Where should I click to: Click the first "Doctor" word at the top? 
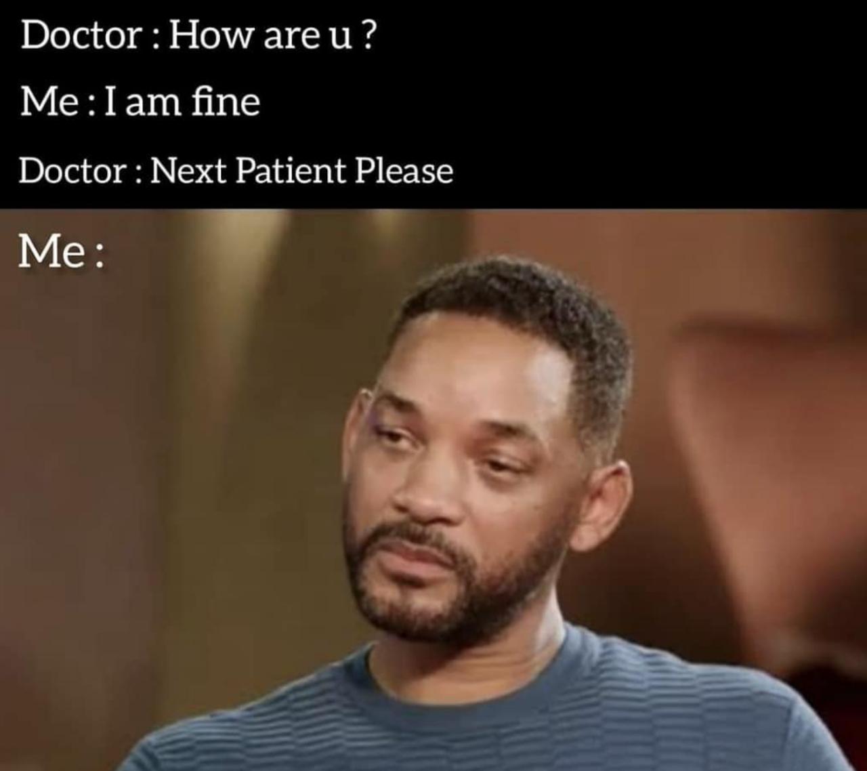[80, 35]
